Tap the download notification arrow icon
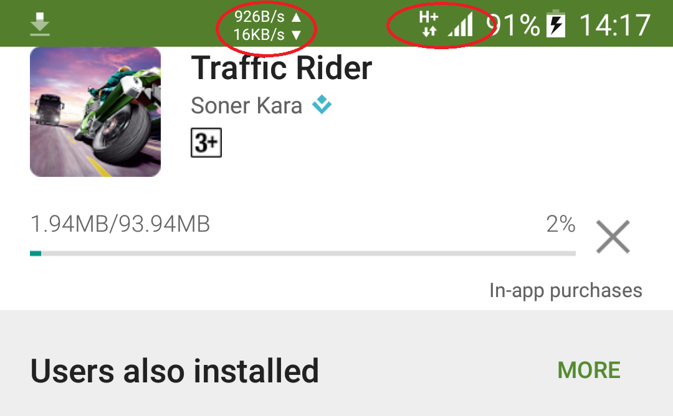673x416 pixels. (40, 24)
